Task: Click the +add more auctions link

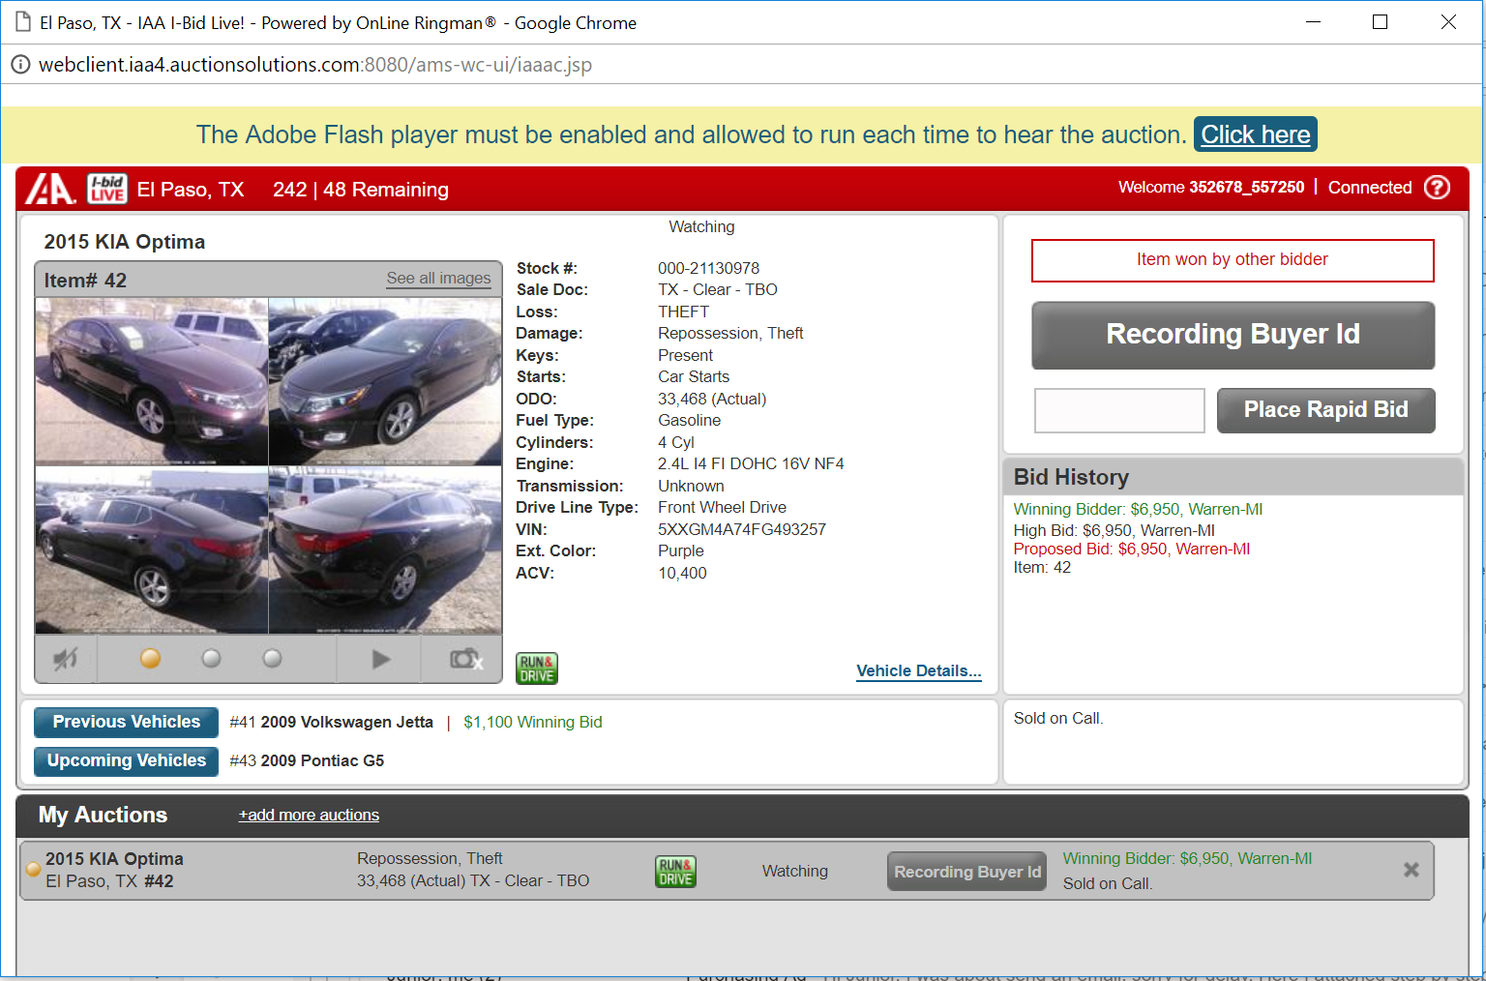Action: point(309,816)
